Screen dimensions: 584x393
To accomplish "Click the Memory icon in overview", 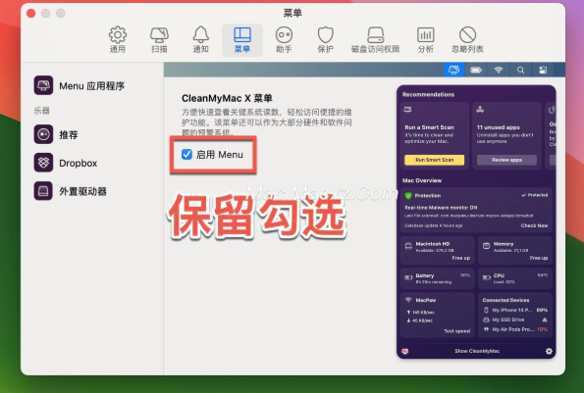I will click(486, 246).
